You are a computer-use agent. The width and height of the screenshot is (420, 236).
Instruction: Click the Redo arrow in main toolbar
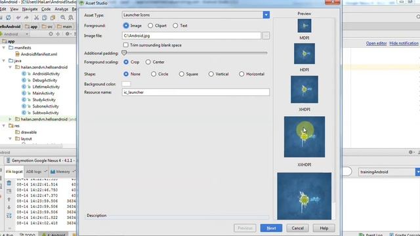pos(26,18)
